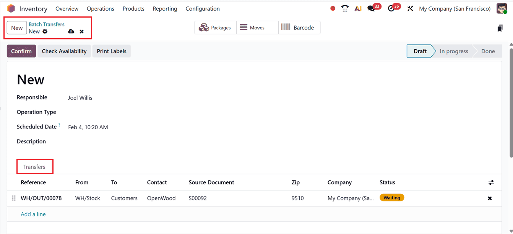Open the Operations menu

100,8
